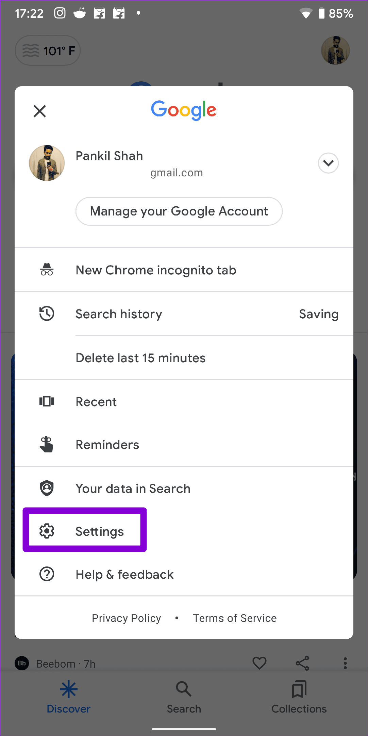
Task: Close the Google account menu
Action: pyautogui.click(x=40, y=111)
